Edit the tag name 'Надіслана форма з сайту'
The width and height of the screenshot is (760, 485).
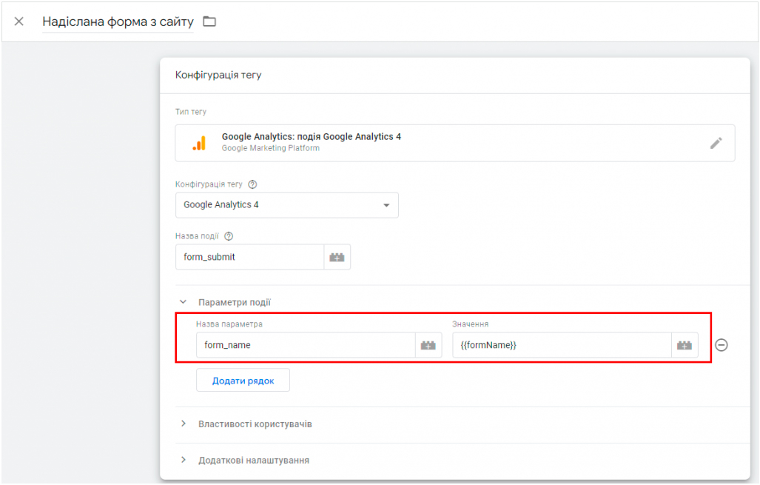[118, 21]
